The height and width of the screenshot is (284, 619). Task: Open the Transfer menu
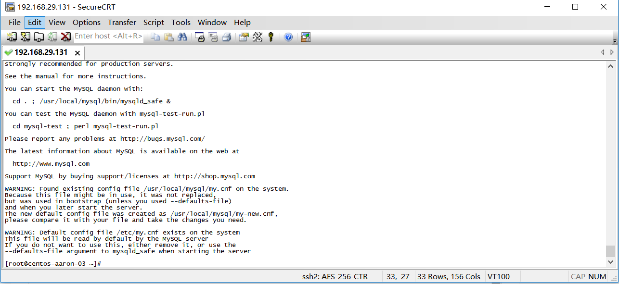[x=122, y=22]
